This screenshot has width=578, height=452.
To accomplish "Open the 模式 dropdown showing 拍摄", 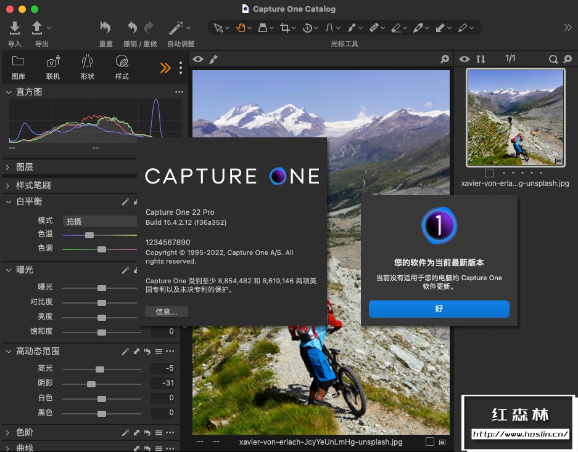I will click(100, 220).
